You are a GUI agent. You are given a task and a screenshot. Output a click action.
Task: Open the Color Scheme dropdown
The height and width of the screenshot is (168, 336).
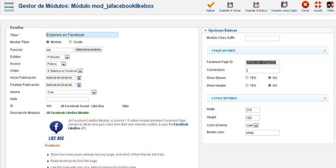(252, 125)
